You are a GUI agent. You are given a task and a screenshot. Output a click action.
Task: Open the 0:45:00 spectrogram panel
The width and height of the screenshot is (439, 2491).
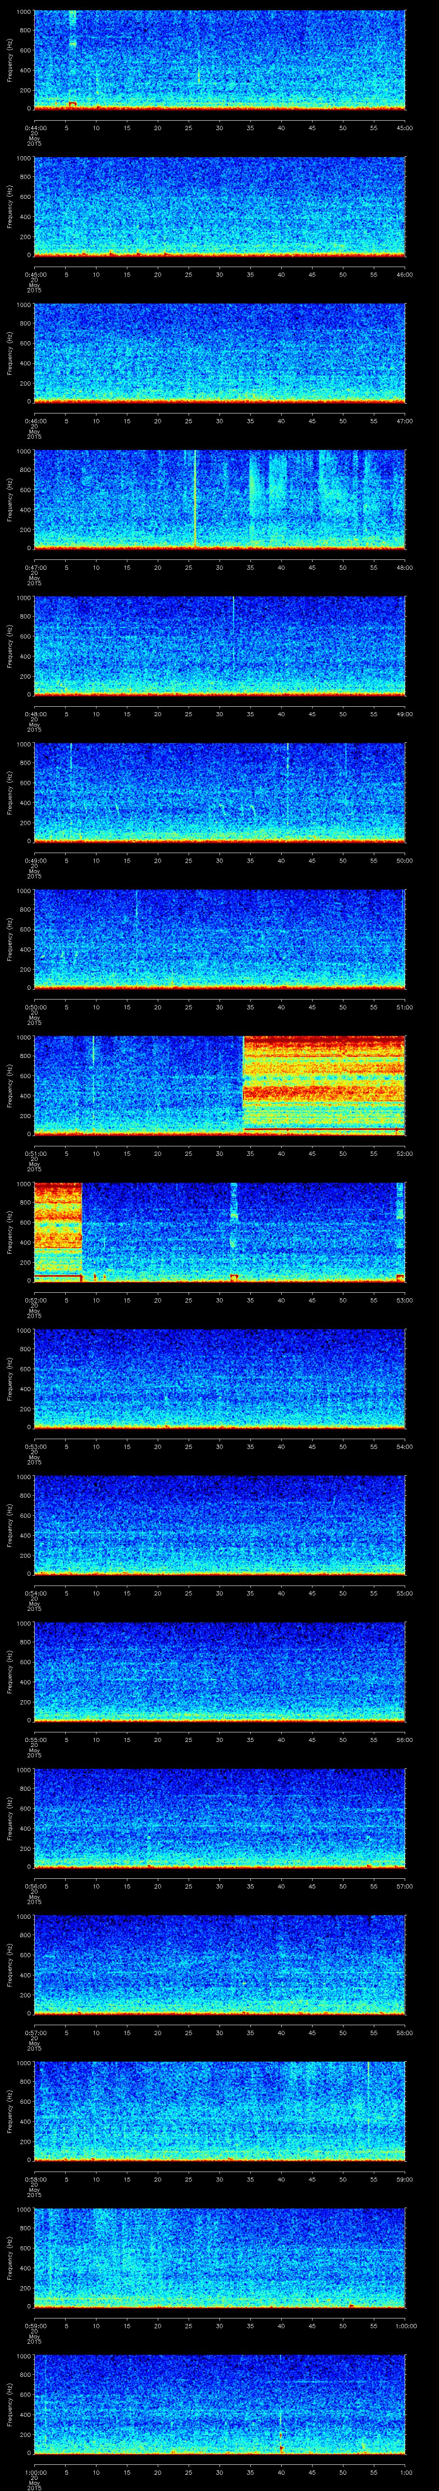tap(219, 206)
